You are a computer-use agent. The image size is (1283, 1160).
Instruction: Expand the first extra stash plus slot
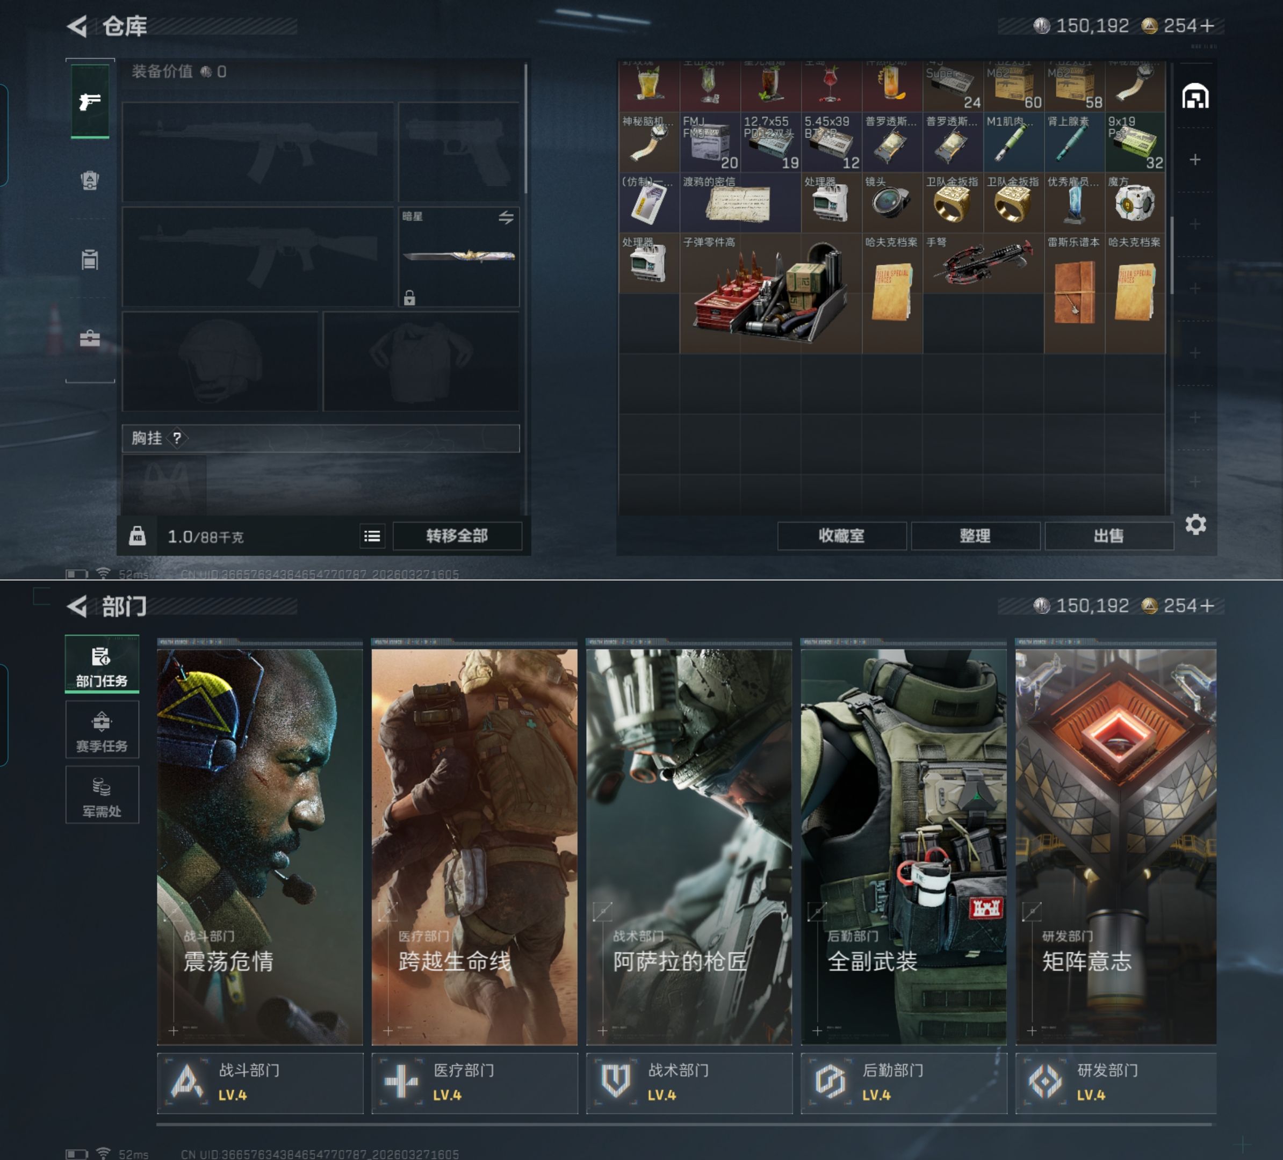[1195, 160]
